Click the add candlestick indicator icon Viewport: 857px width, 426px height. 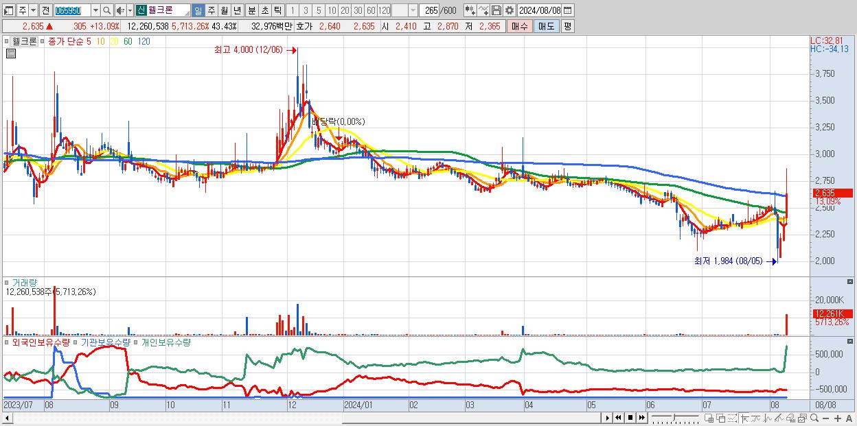click(470, 10)
